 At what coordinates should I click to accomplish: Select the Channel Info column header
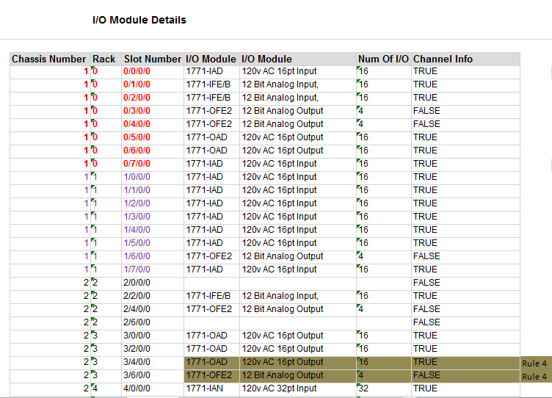pos(465,59)
